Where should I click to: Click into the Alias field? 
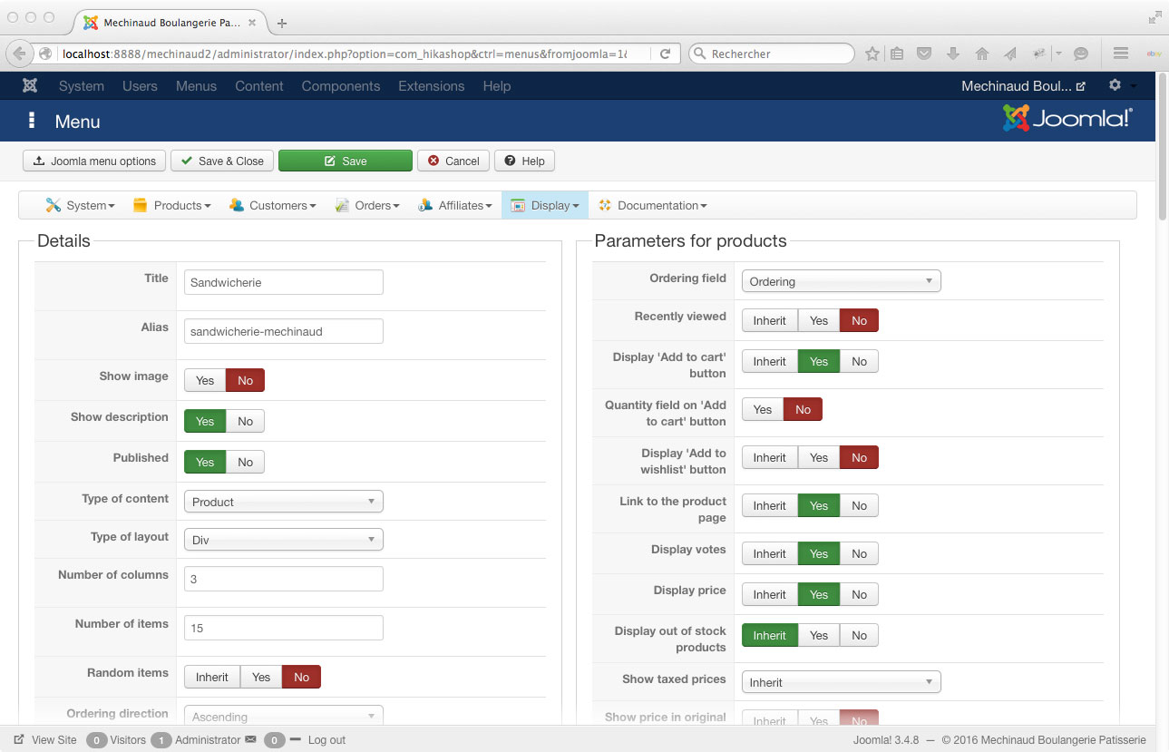[x=284, y=331]
